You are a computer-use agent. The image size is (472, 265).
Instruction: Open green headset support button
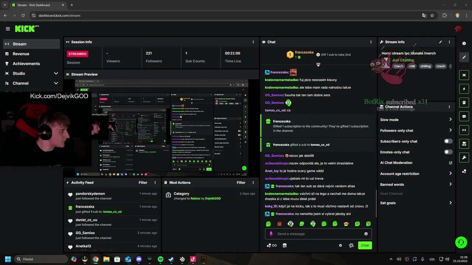point(461,242)
